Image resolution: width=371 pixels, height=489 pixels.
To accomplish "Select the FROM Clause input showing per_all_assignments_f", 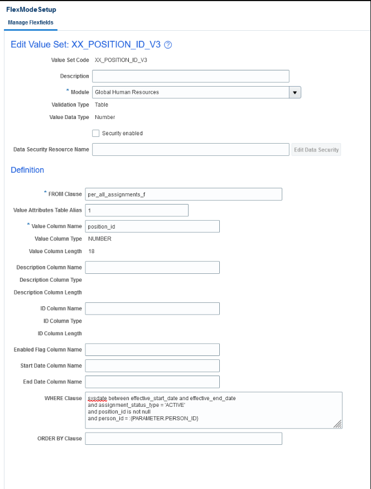I will pos(184,194).
